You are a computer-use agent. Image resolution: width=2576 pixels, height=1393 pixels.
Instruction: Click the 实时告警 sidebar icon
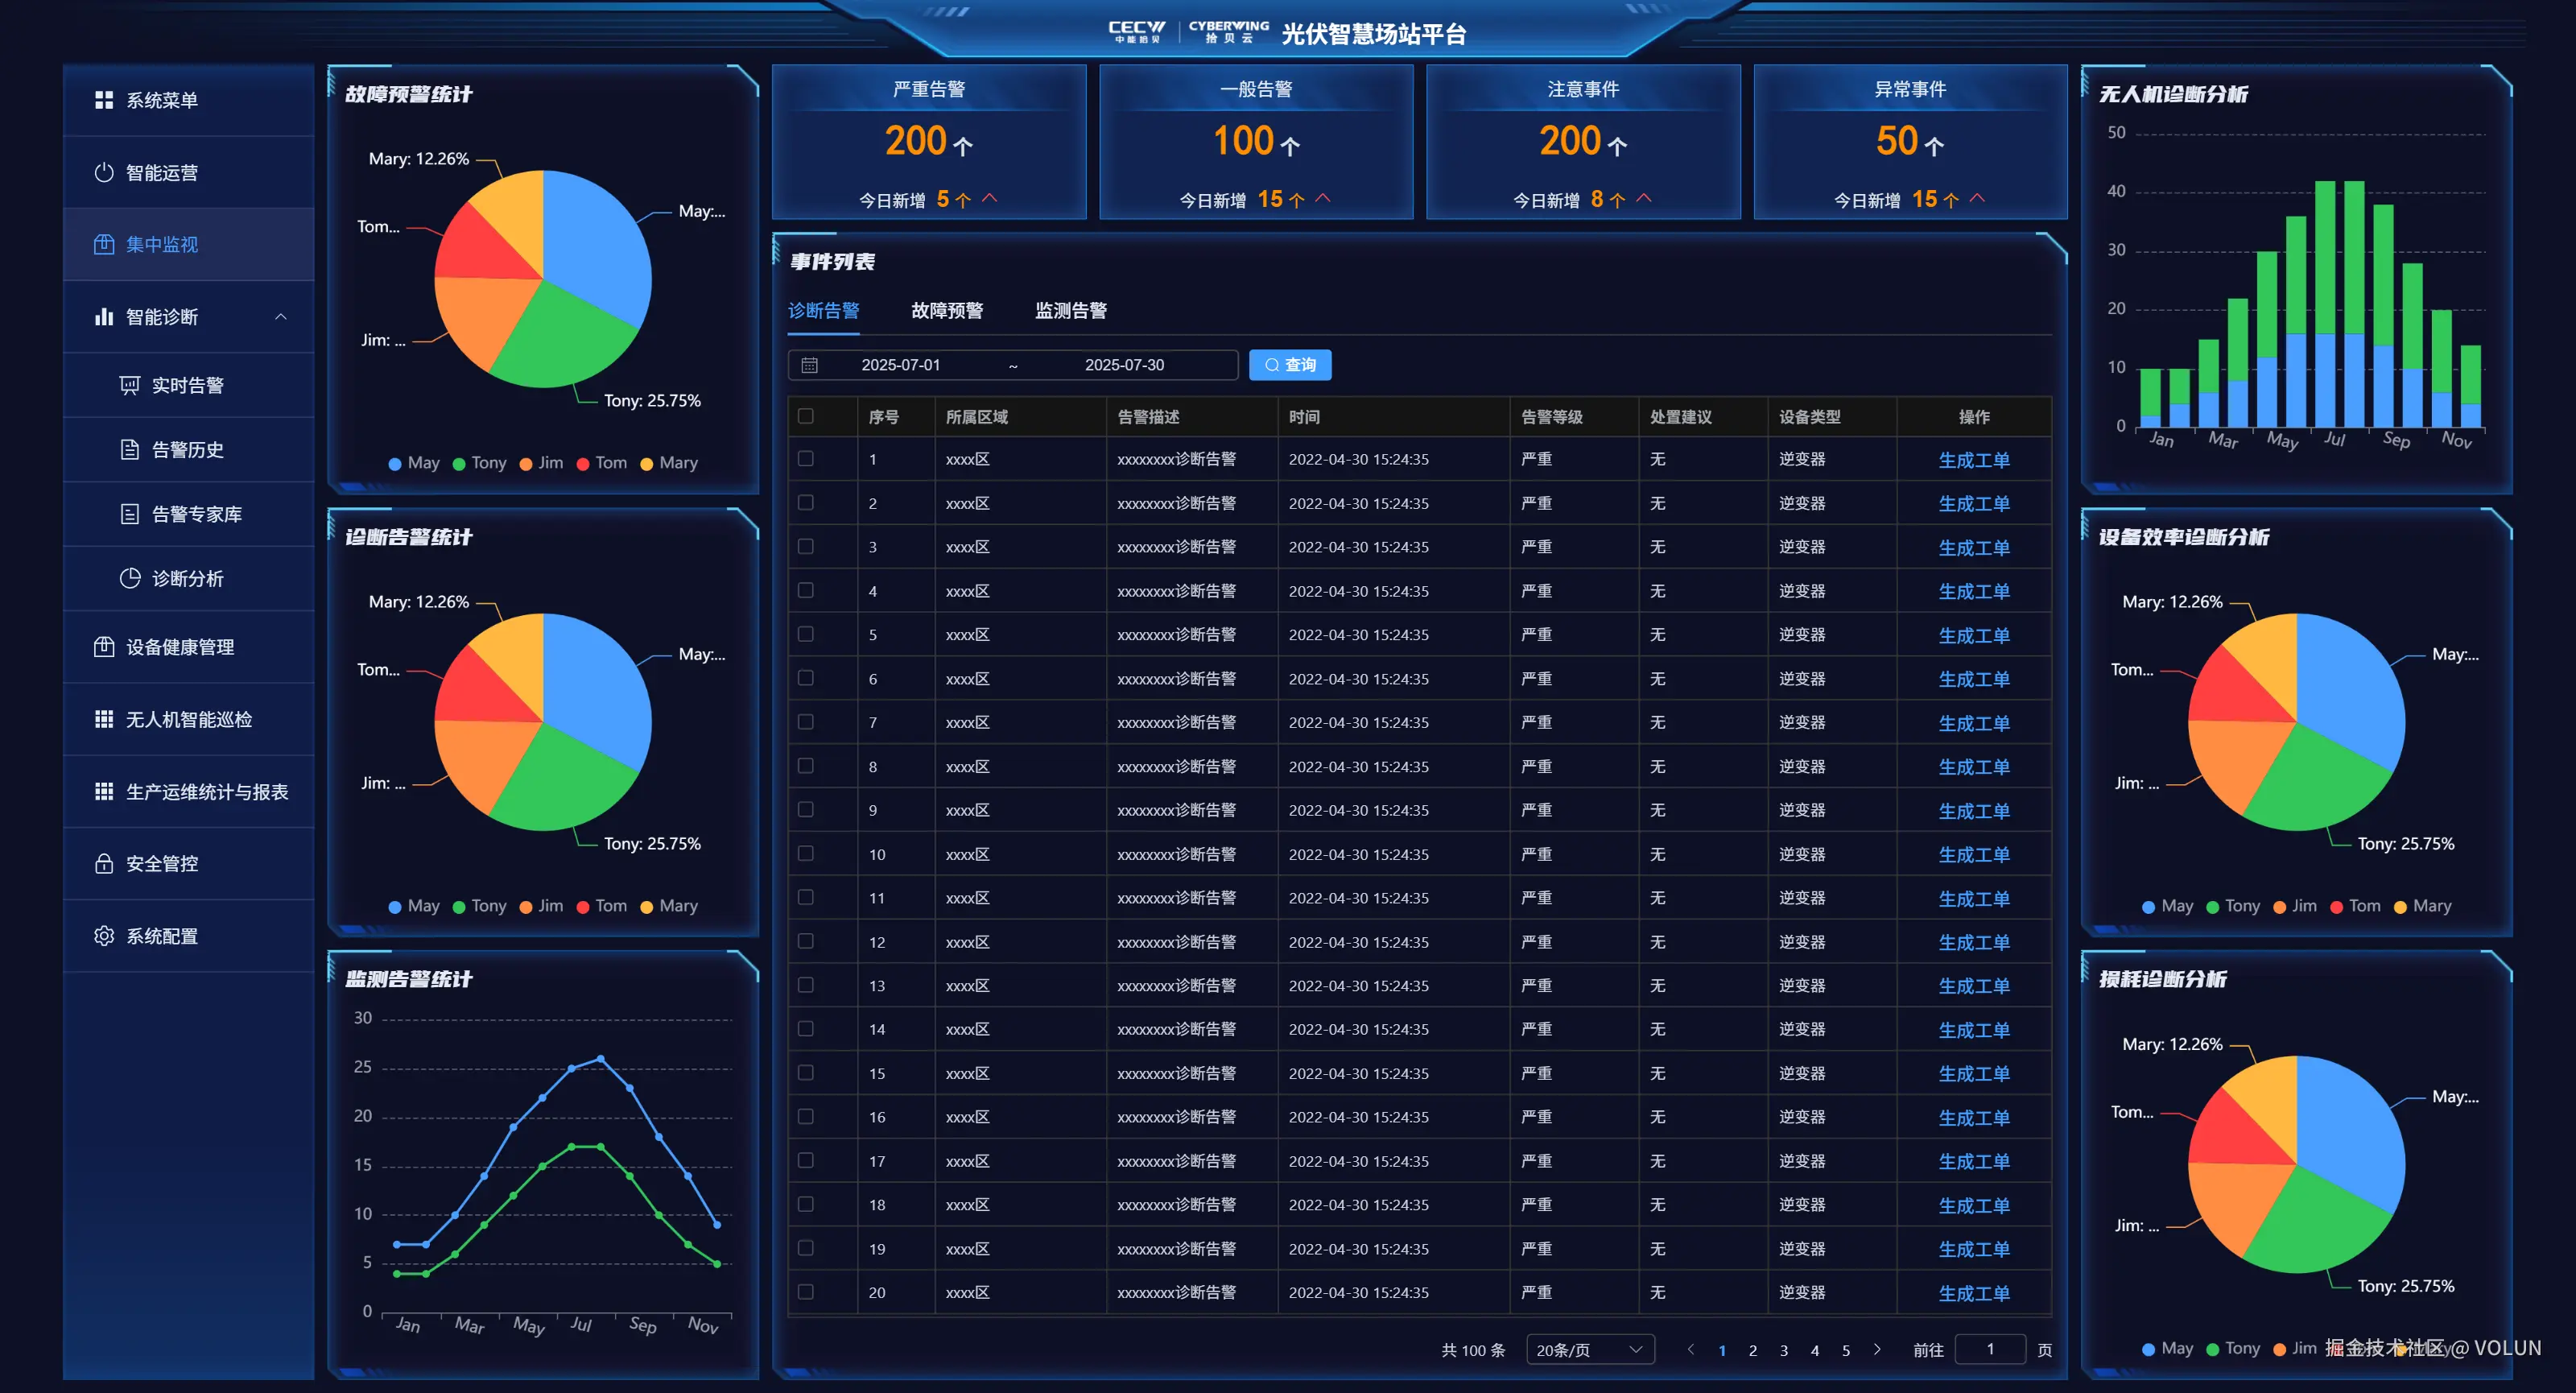tap(129, 385)
